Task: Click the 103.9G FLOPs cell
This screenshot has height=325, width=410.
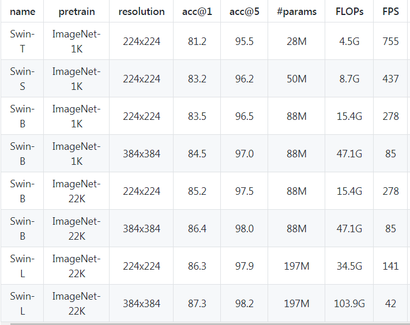Action: (x=349, y=303)
